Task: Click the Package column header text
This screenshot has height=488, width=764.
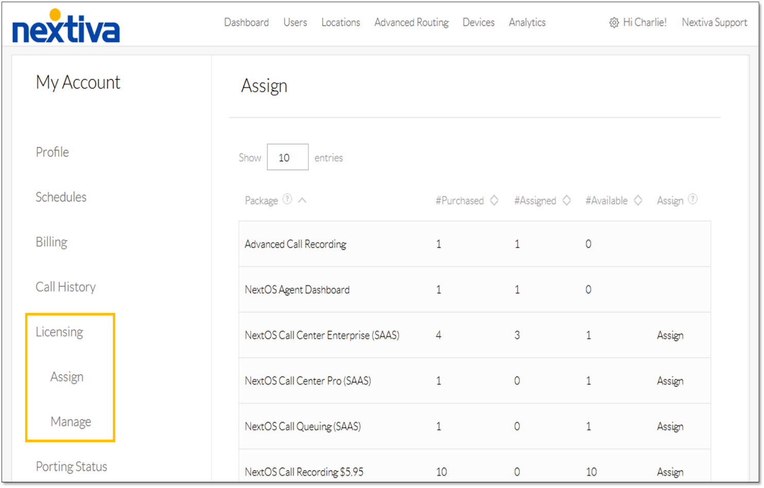Action: (261, 201)
